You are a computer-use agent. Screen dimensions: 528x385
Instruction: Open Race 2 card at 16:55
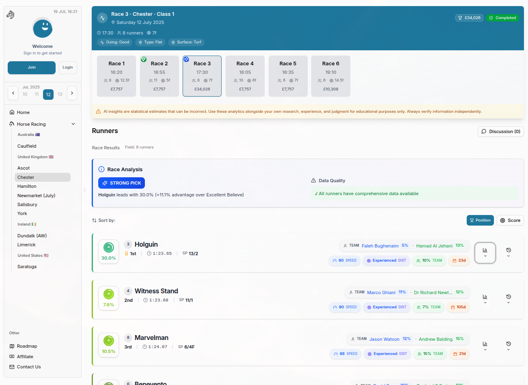(x=159, y=76)
